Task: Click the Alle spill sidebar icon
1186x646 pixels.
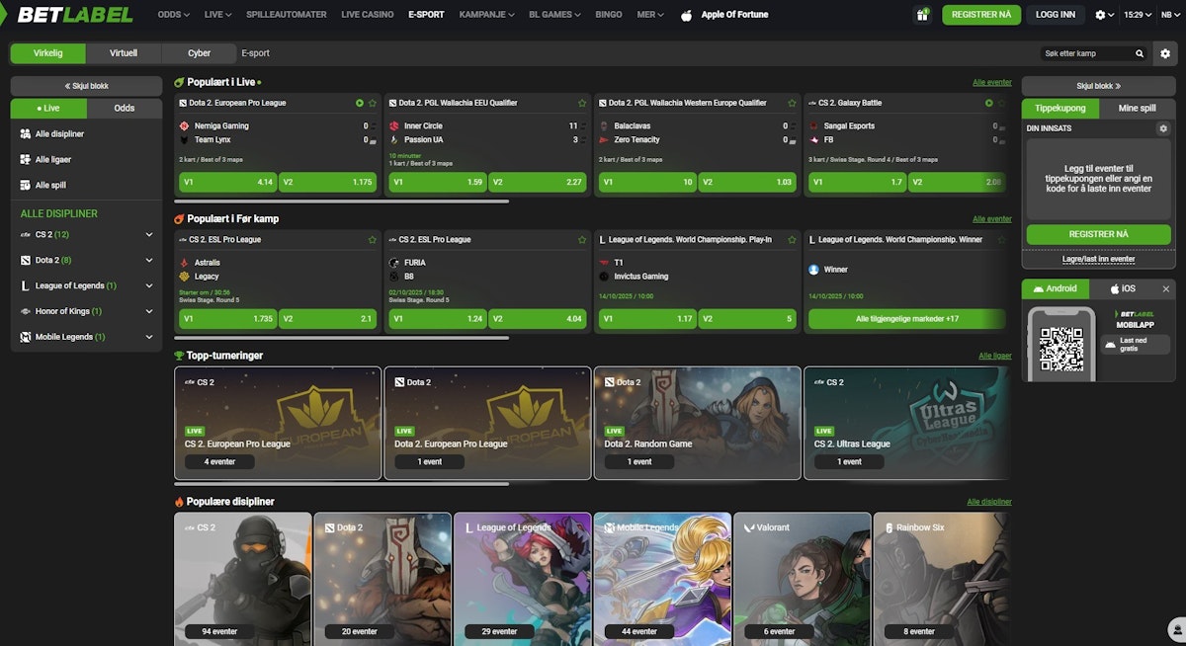Action: [26, 185]
